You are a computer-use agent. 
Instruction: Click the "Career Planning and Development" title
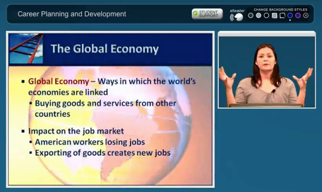point(72,14)
